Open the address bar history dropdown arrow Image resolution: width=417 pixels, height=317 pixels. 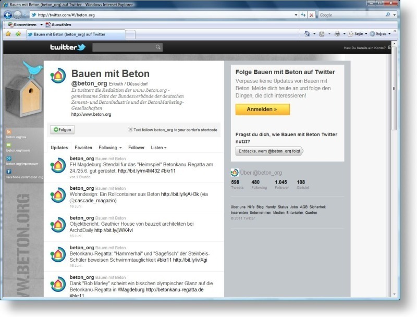296,15
